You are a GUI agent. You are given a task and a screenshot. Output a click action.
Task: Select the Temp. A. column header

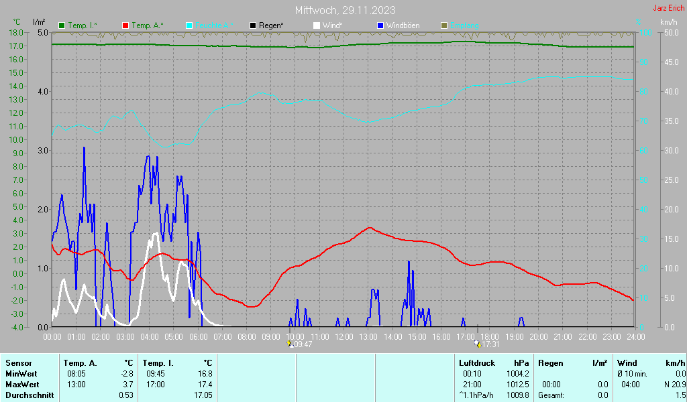tap(80, 363)
